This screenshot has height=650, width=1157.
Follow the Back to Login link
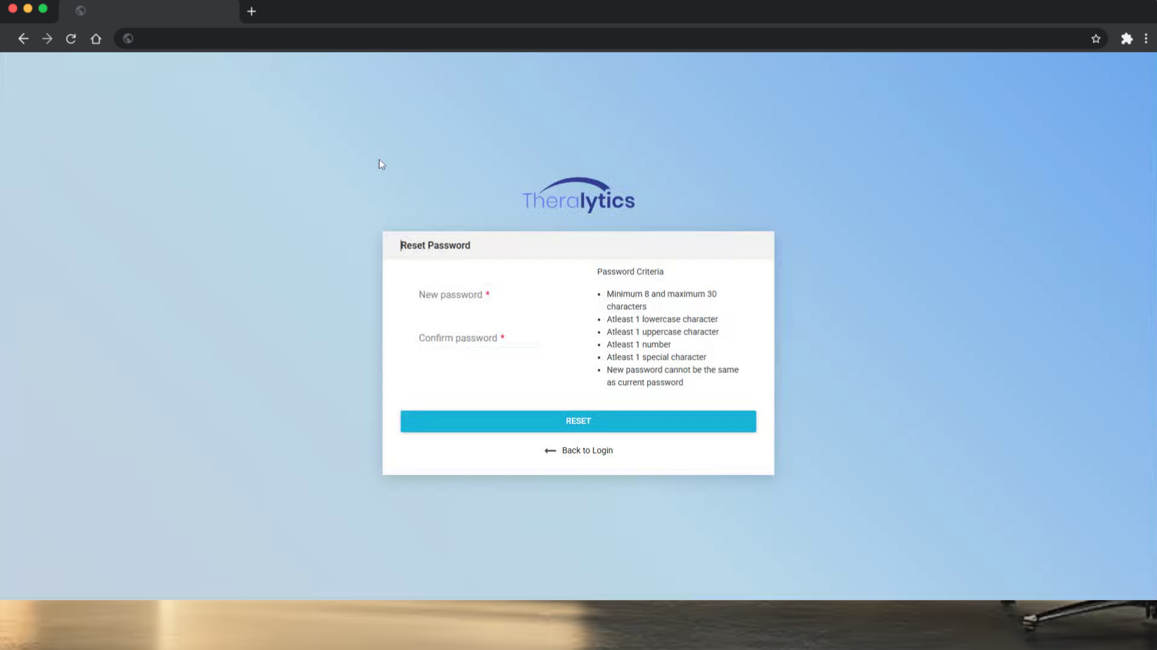click(587, 451)
